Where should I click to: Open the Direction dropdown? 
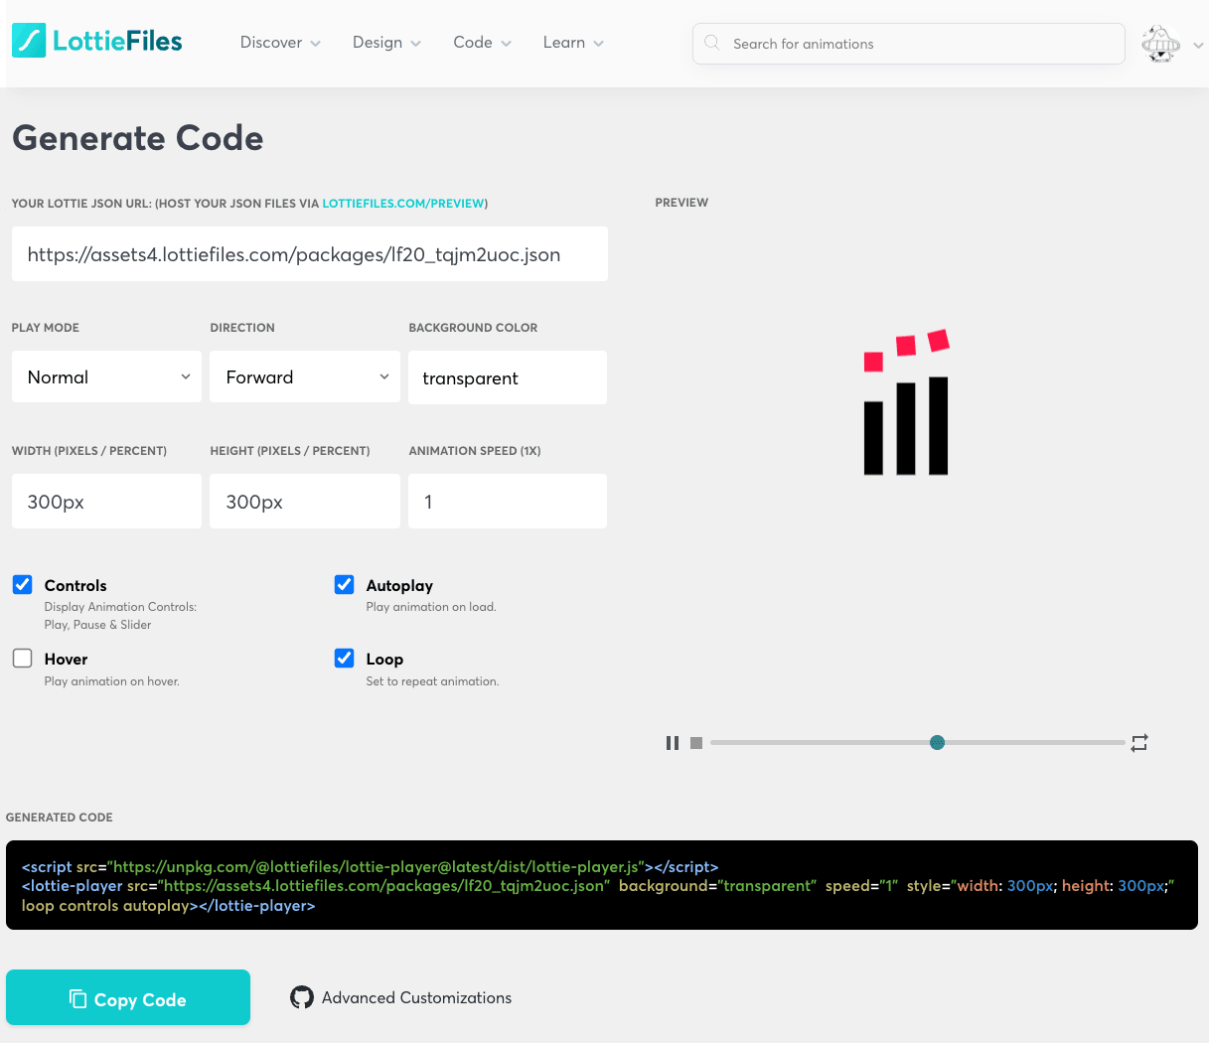click(305, 376)
